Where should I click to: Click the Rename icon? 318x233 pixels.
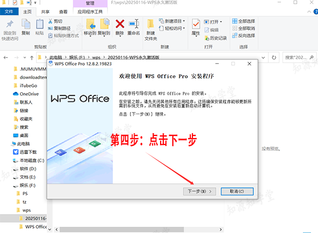[x=134, y=24]
